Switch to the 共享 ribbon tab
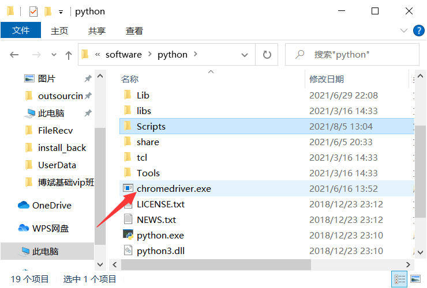The image size is (427, 288). tap(97, 31)
